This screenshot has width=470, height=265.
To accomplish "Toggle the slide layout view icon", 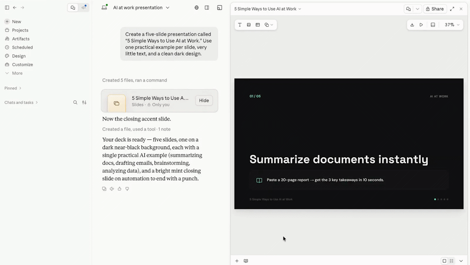I will tap(433, 25).
